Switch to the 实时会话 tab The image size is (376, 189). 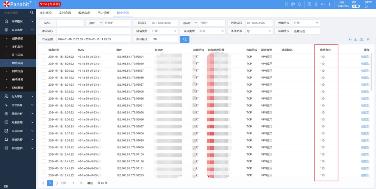(x=65, y=13)
